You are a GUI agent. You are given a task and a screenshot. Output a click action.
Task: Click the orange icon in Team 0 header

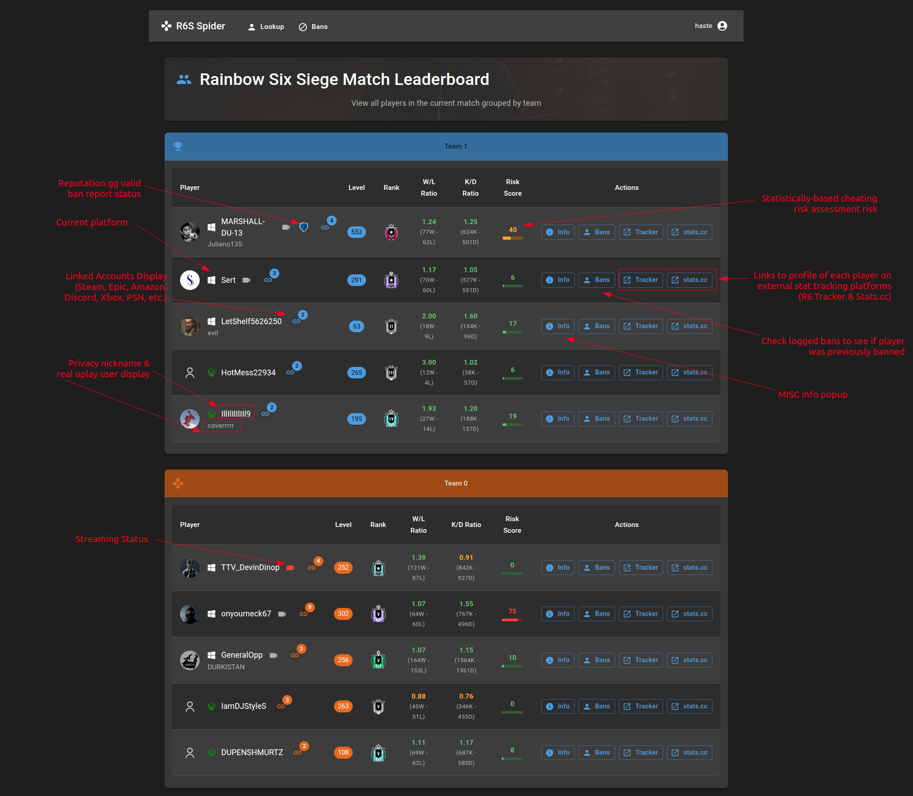coord(178,483)
